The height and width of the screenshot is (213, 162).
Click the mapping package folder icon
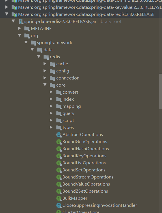click(x=59, y=106)
